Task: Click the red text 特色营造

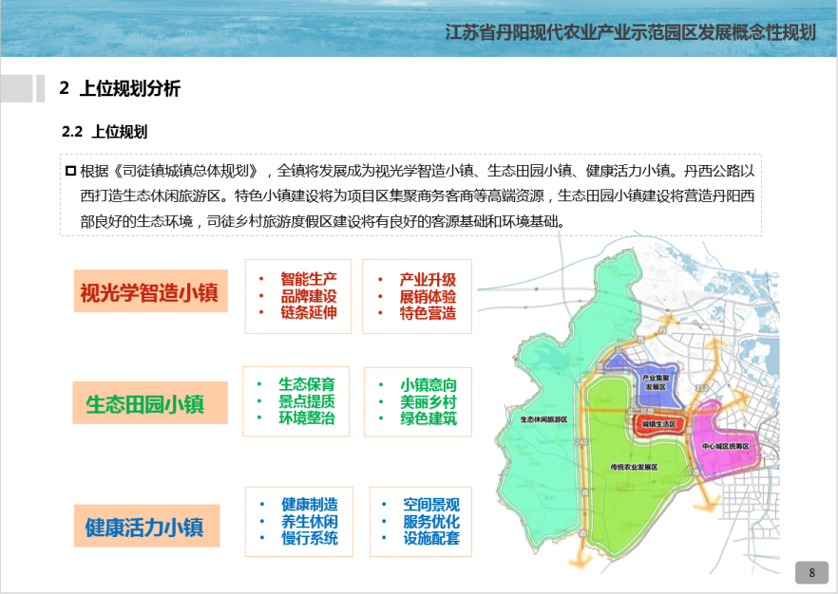Action: tap(428, 313)
